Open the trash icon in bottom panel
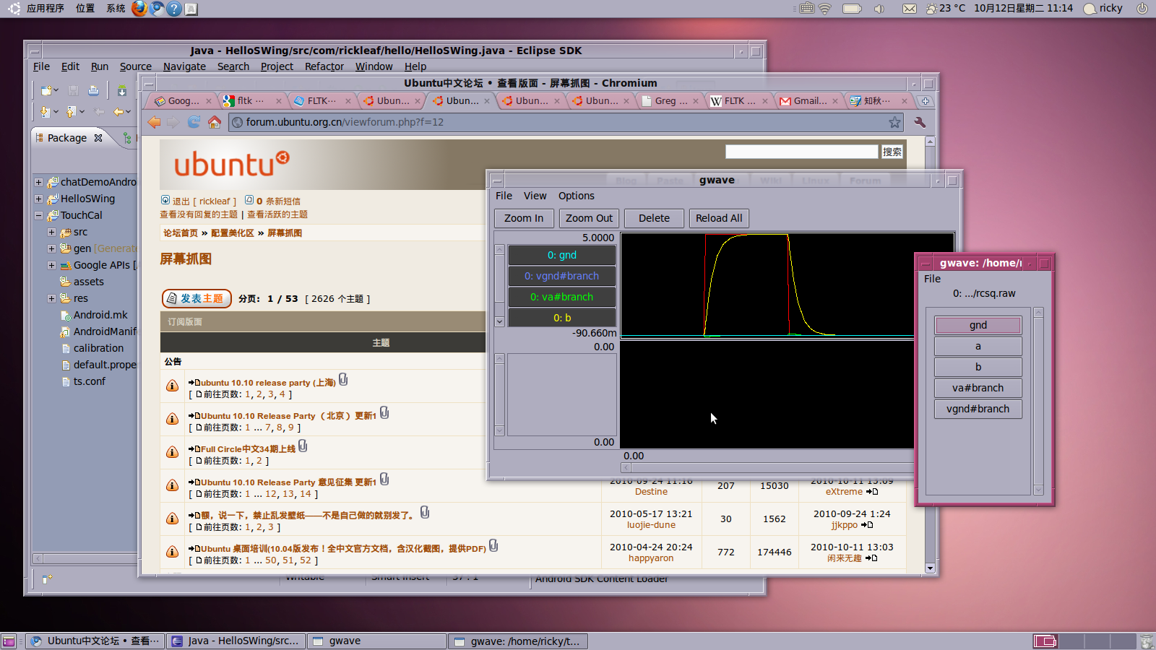The image size is (1156, 650). tap(1147, 641)
